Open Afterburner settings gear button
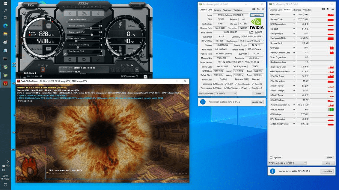Screen dimensions: 339x190 click(70, 59)
